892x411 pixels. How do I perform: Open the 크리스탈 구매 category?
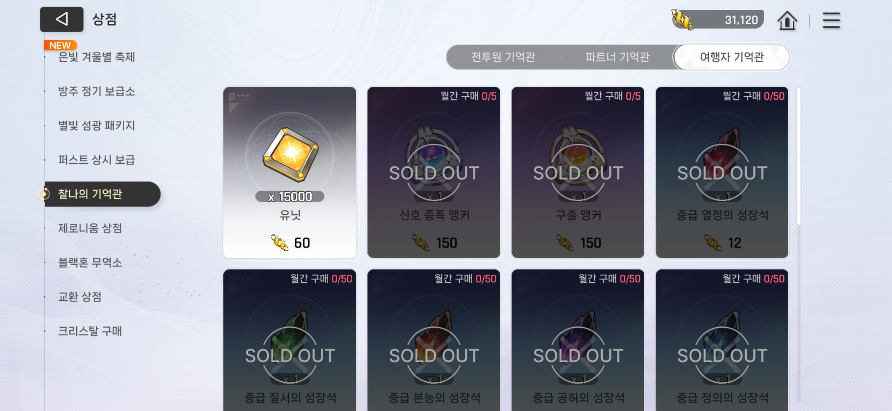(90, 331)
